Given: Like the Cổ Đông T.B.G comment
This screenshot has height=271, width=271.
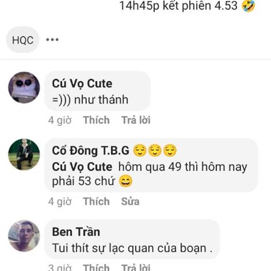Looking at the screenshot, I should [96, 201].
